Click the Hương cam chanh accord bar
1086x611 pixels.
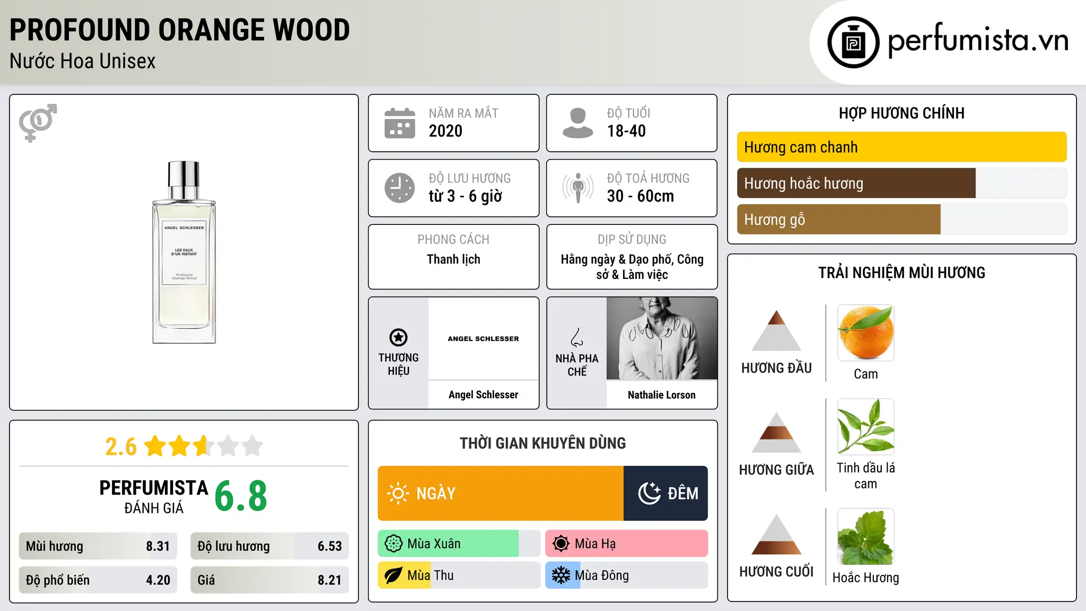coord(901,147)
